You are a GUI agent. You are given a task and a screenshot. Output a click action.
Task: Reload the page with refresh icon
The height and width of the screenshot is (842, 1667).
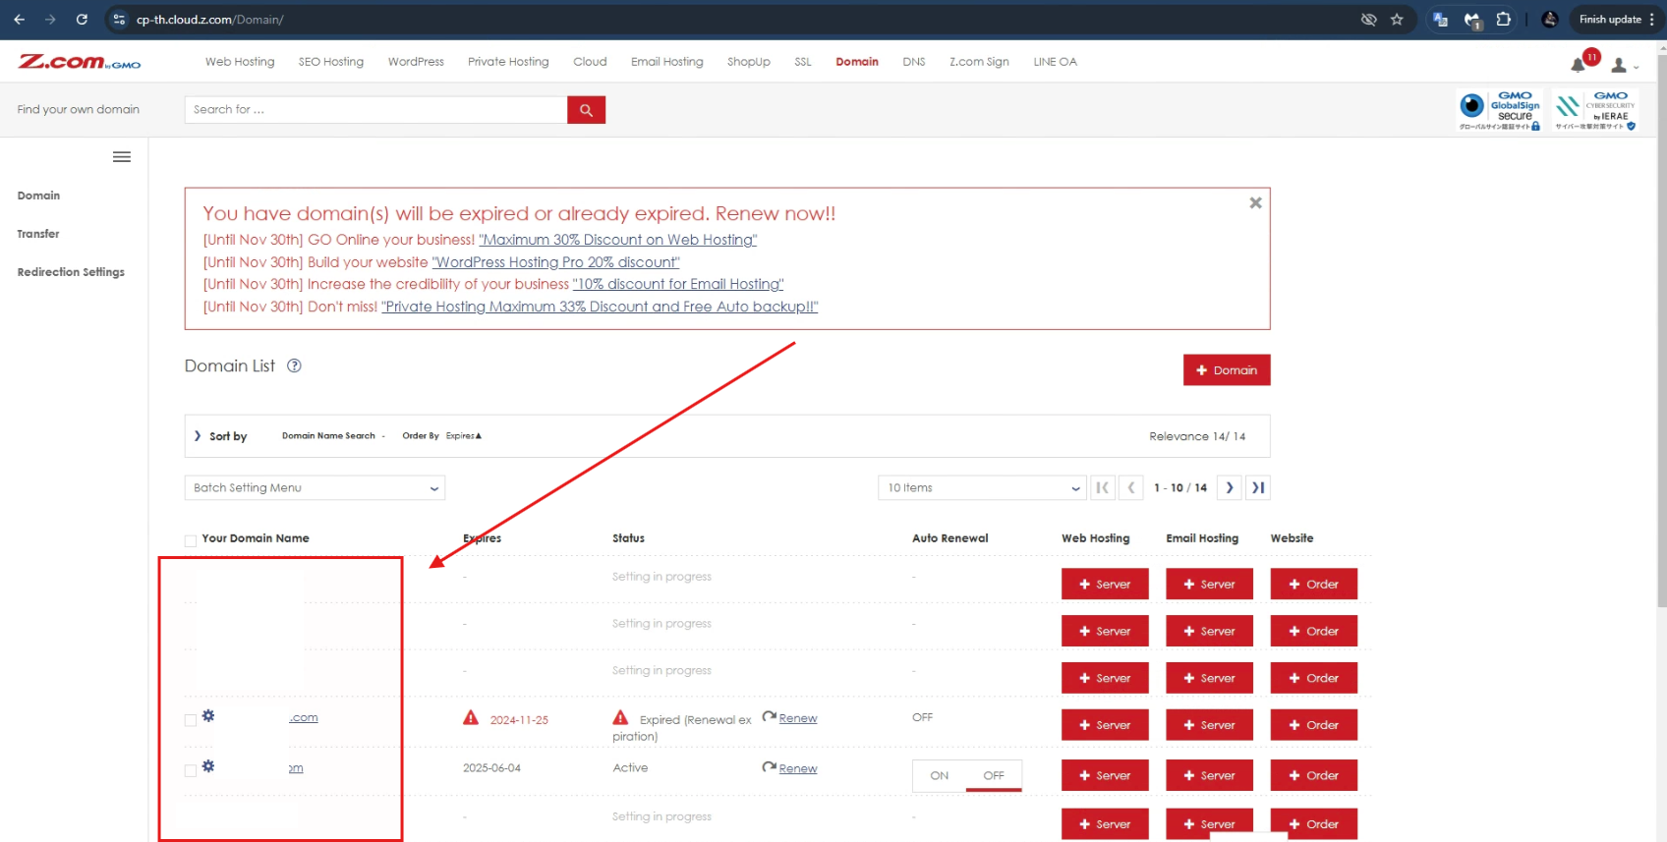pos(82,20)
